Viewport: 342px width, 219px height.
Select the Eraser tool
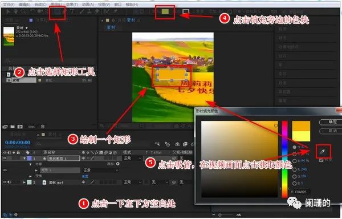97,11
